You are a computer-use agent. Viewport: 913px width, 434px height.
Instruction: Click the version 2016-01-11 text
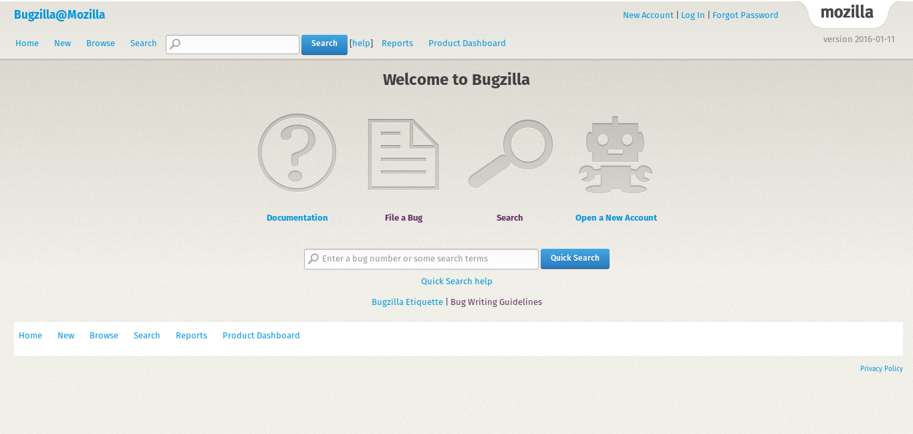coord(859,39)
